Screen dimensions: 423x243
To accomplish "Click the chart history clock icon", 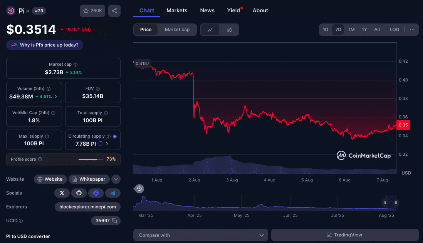I will 139,189.
